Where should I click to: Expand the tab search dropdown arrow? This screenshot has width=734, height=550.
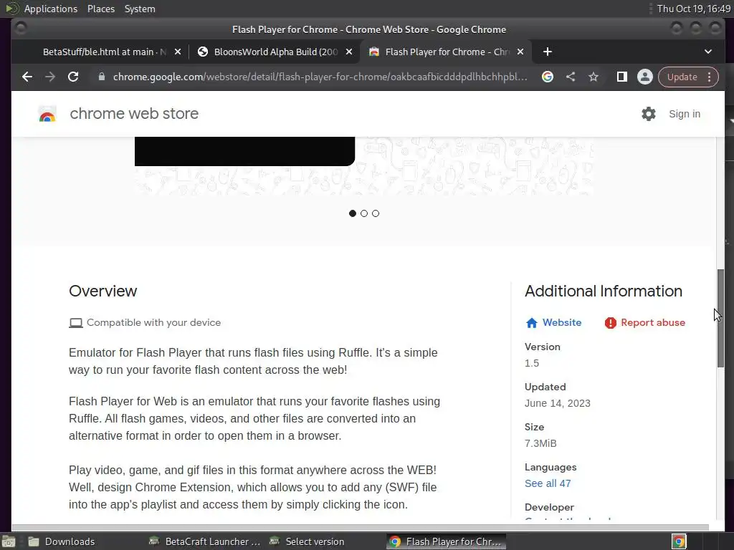707,52
